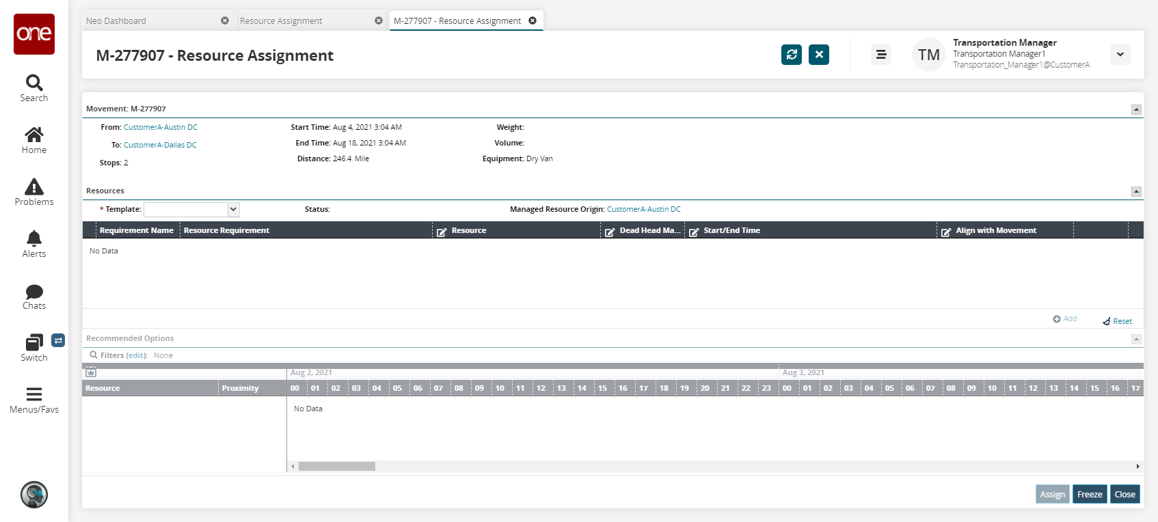Collapse the Movement M-277907 section

(1135, 109)
